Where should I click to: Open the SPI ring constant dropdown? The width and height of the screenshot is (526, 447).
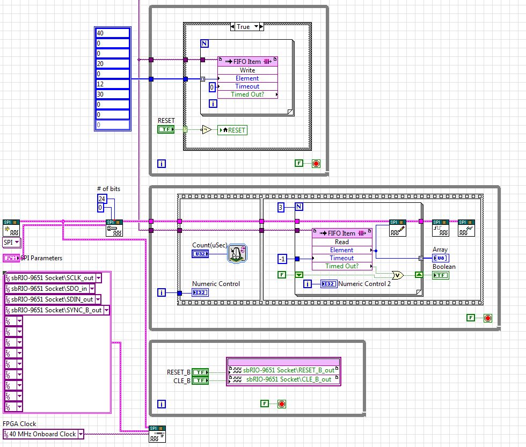[17, 243]
